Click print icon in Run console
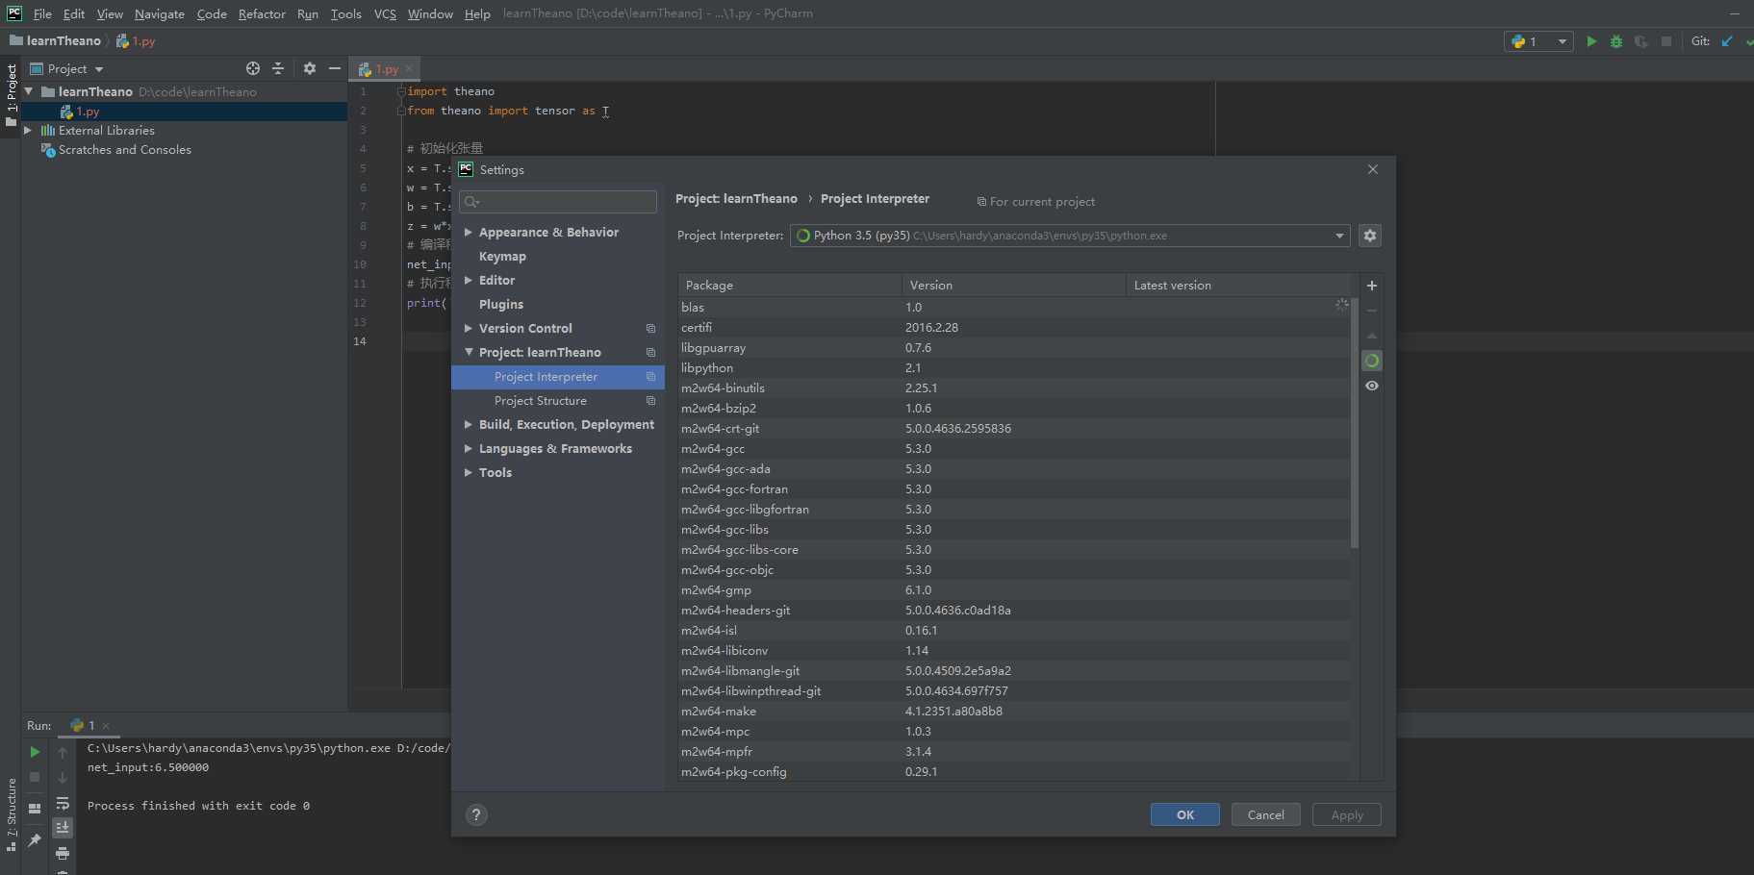This screenshot has height=875, width=1754. [x=63, y=853]
